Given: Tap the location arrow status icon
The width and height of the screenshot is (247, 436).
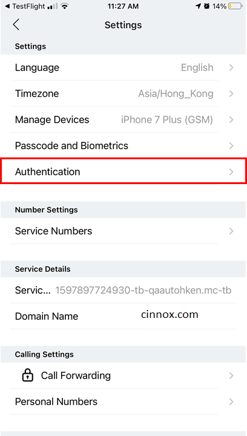Looking at the screenshot, I should tap(198, 7).
